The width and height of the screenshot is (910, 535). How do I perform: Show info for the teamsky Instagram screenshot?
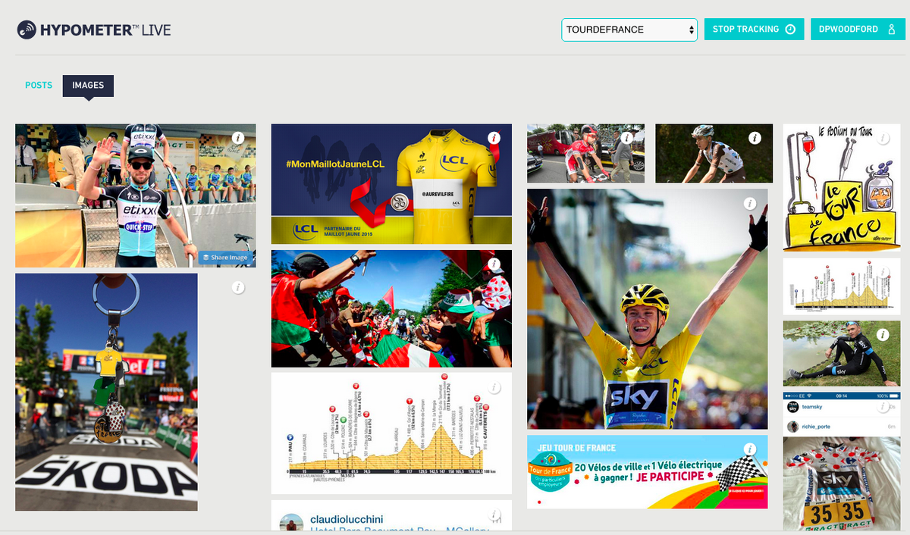point(883,406)
